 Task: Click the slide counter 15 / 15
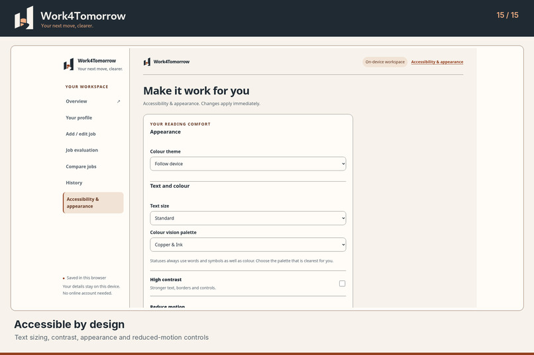pyautogui.click(x=507, y=15)
